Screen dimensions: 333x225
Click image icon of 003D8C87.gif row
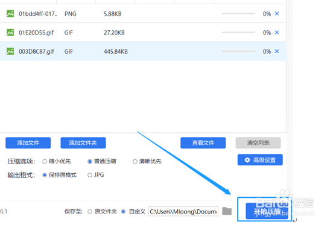tap(10, 51)
